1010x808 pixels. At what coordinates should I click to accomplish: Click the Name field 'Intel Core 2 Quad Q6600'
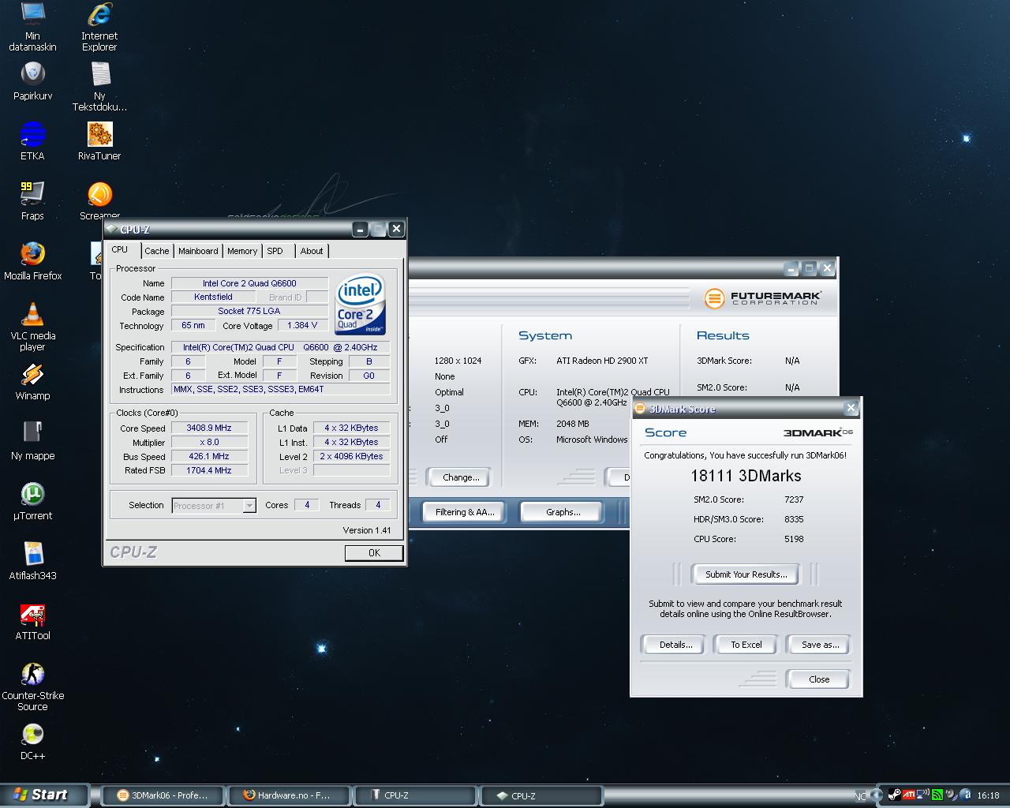coord(249,283)
